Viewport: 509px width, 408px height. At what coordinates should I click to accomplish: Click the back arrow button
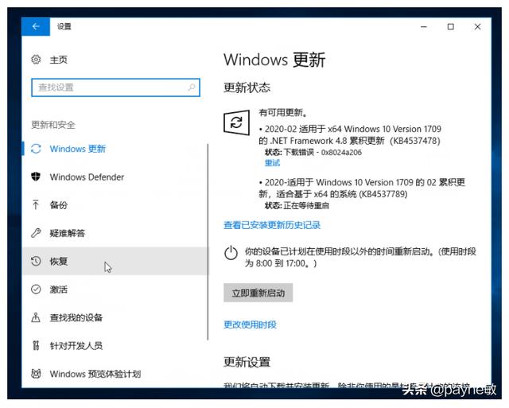pyautogui.click(x=36, y=26)
